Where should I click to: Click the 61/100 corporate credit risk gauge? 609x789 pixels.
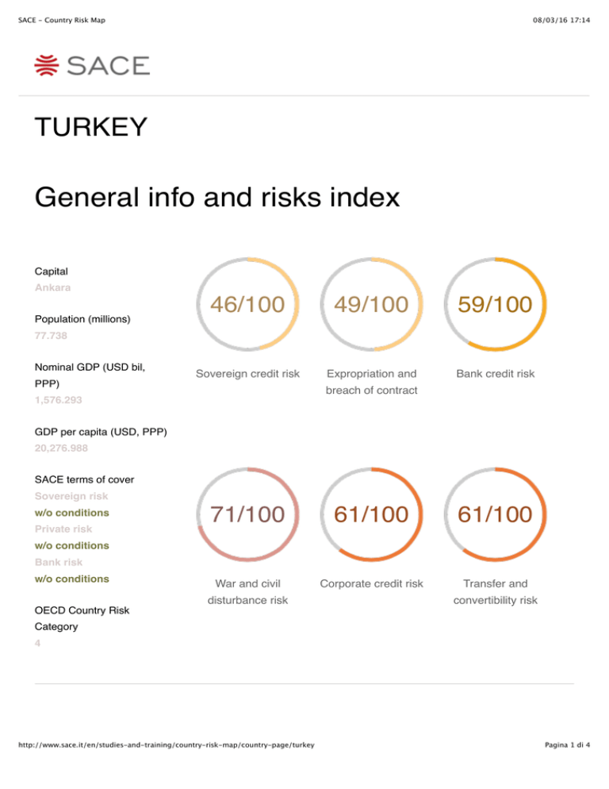click(373, 514)
